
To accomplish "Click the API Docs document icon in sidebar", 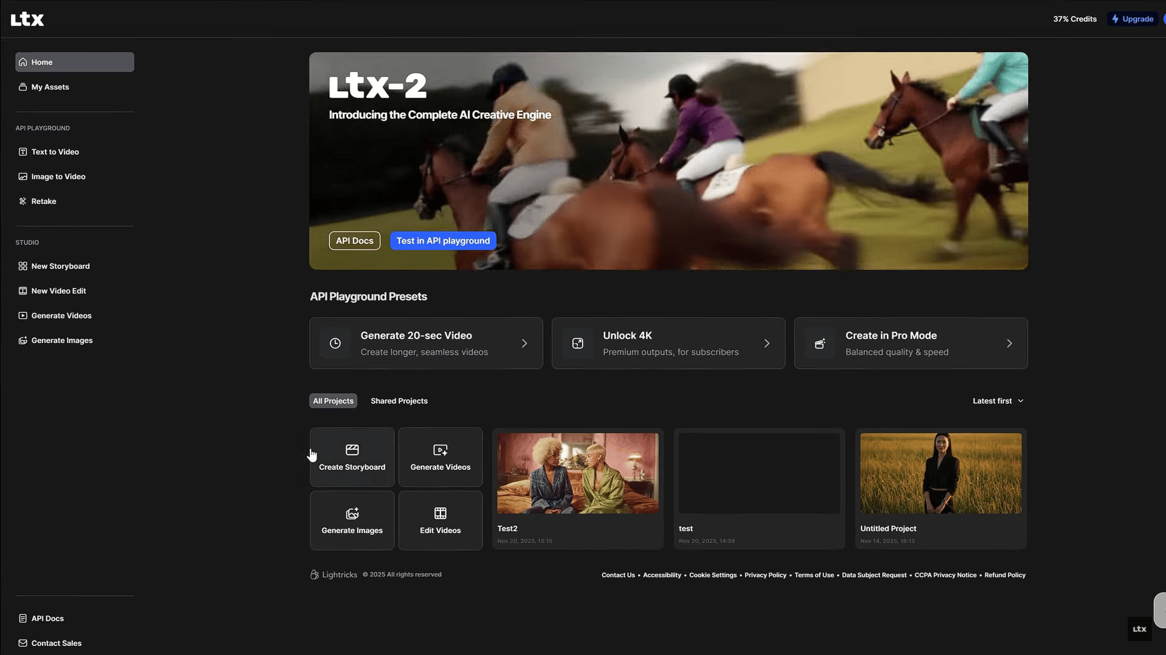I will tap(23, 619).
